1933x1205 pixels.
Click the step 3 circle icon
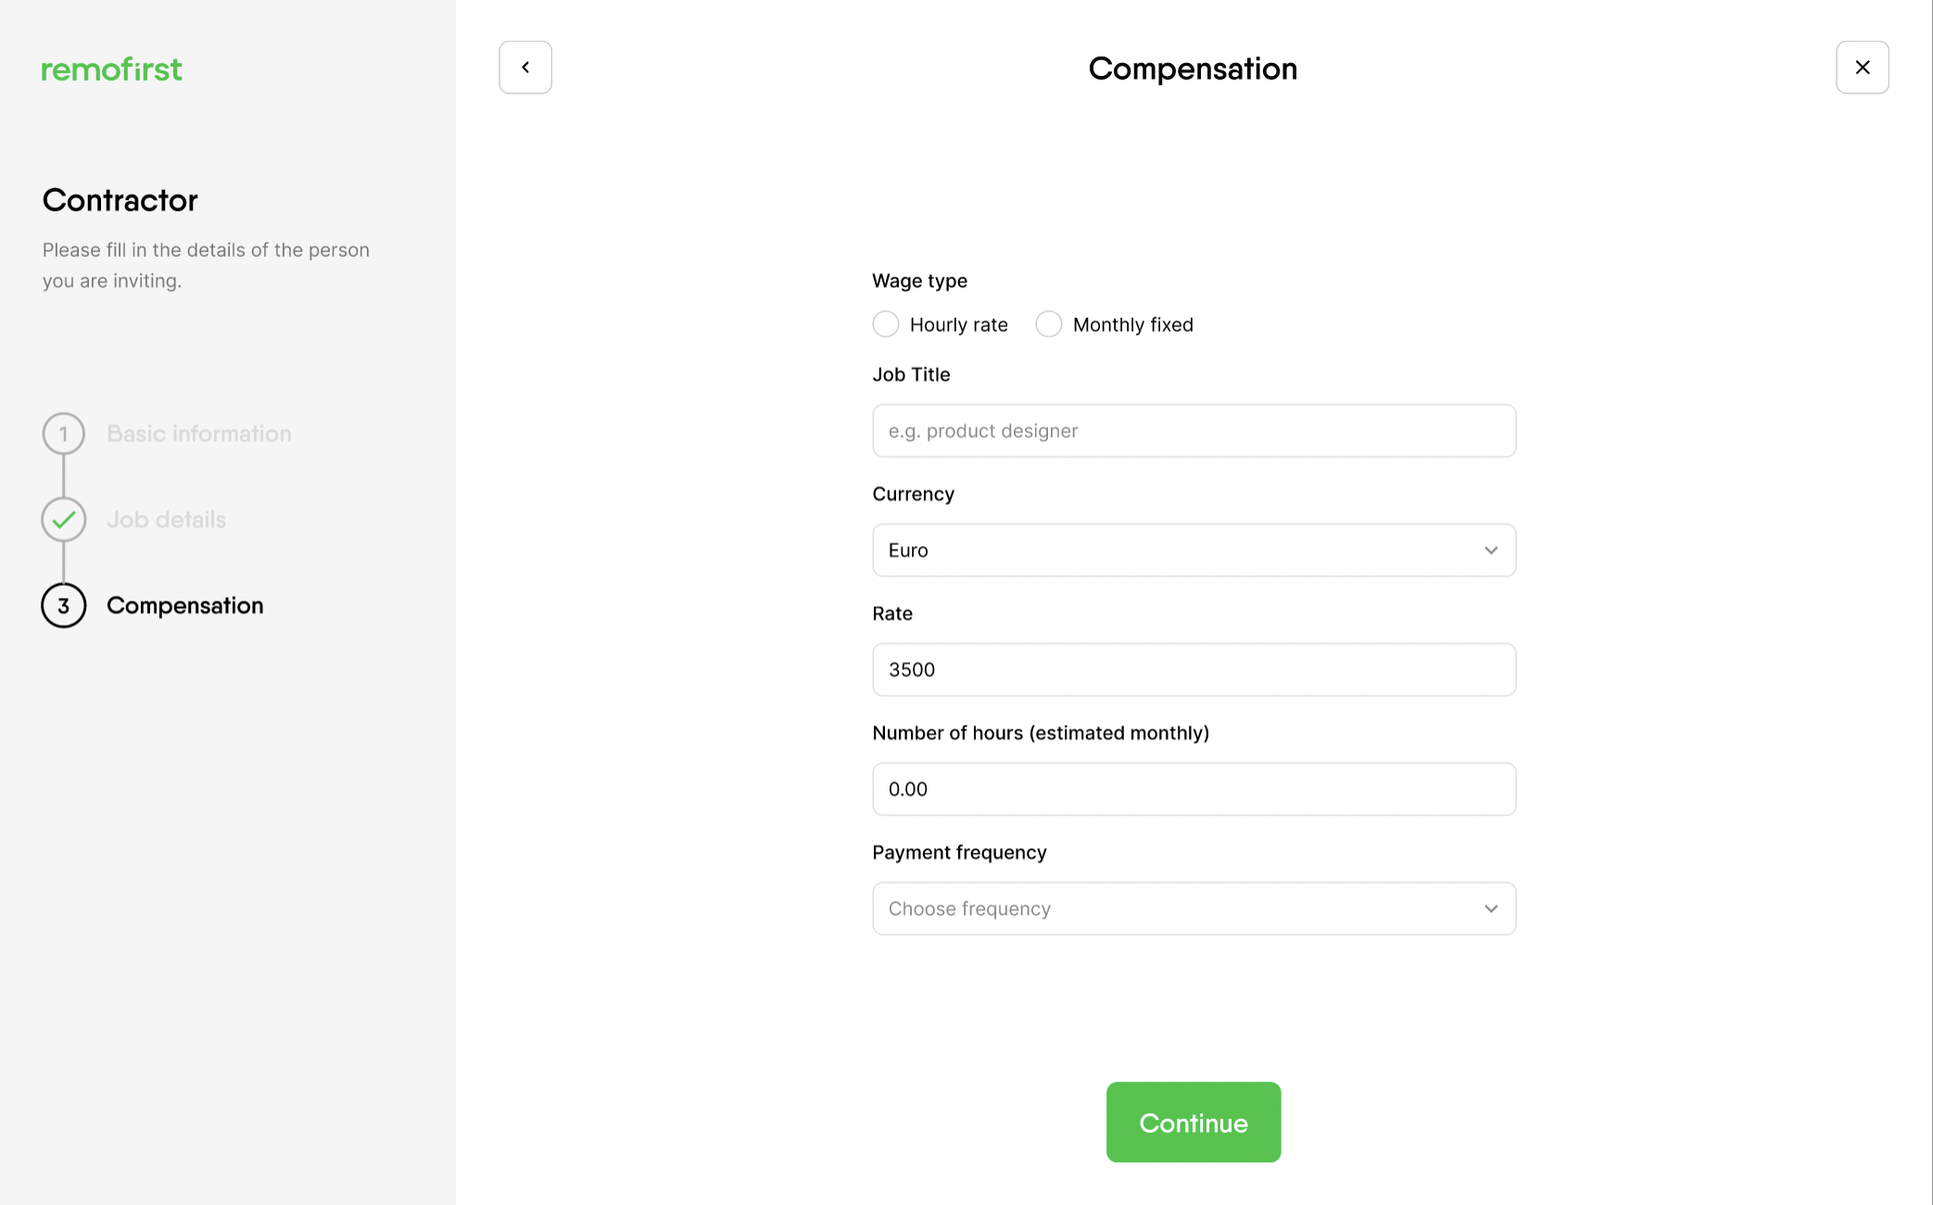point(63,606)
